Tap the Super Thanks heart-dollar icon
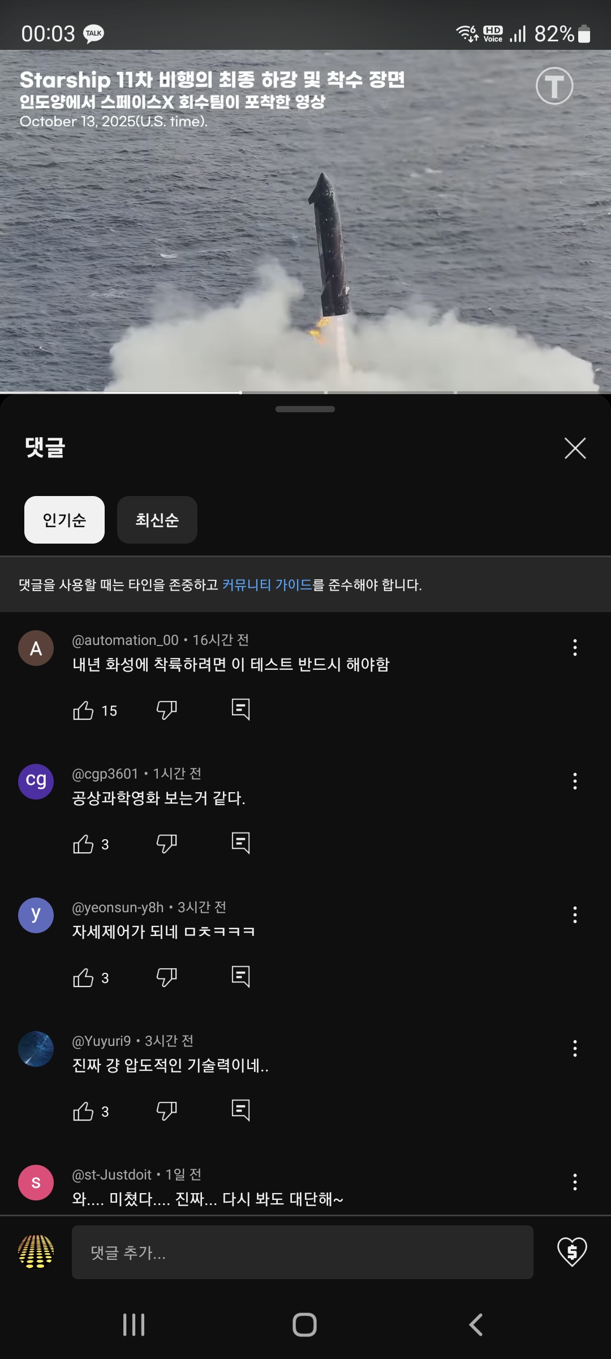This screenshot has width=611, height=1359. click(572, 1252)
